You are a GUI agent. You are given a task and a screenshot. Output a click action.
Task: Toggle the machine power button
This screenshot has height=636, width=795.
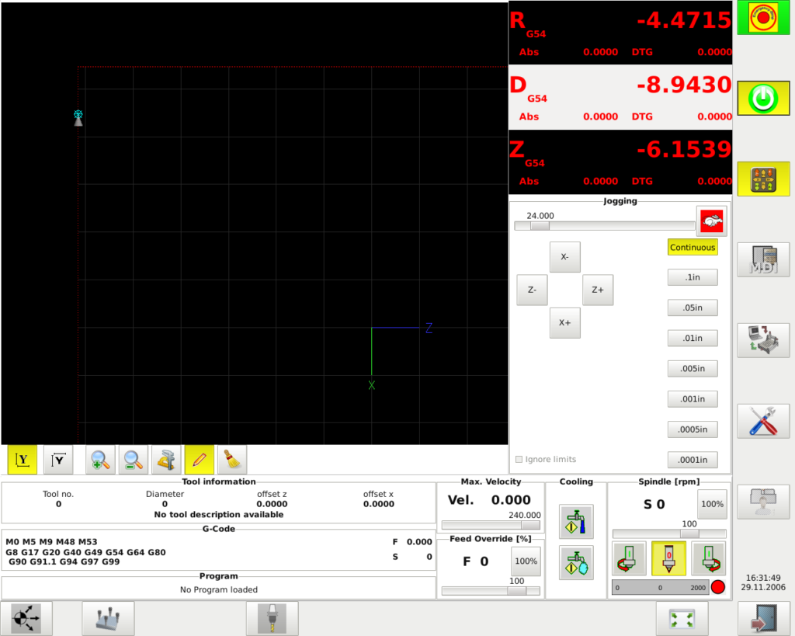[763, 98]
